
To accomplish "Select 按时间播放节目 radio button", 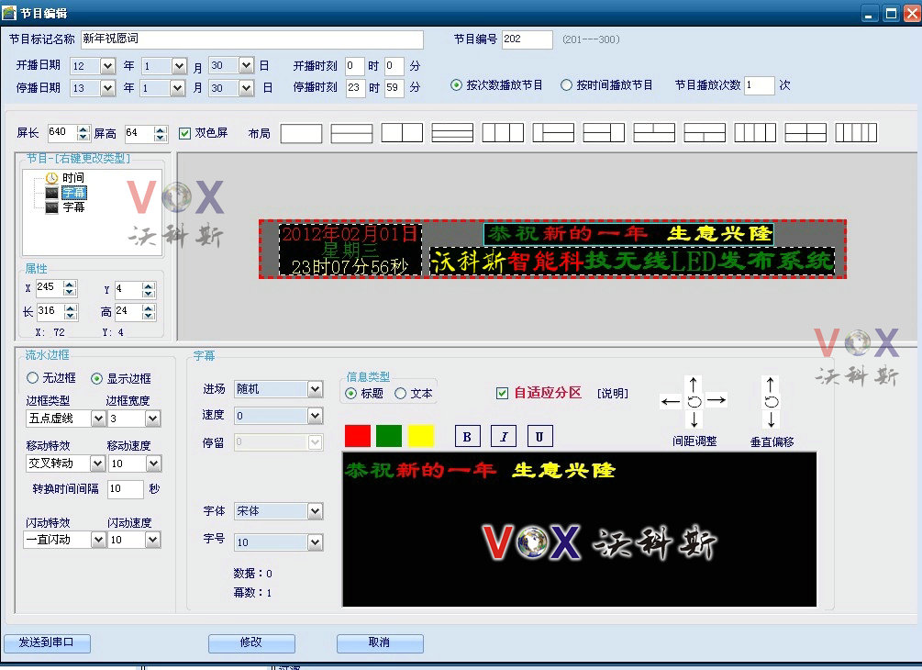I will [566, 85].
